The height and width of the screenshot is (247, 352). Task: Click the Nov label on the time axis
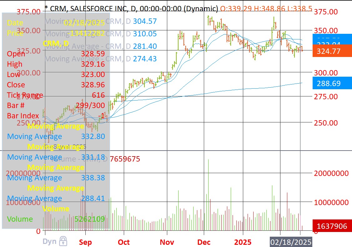point(167,242)
